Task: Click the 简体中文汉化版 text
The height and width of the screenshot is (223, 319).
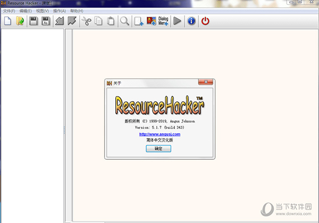Action: point(159,140)
